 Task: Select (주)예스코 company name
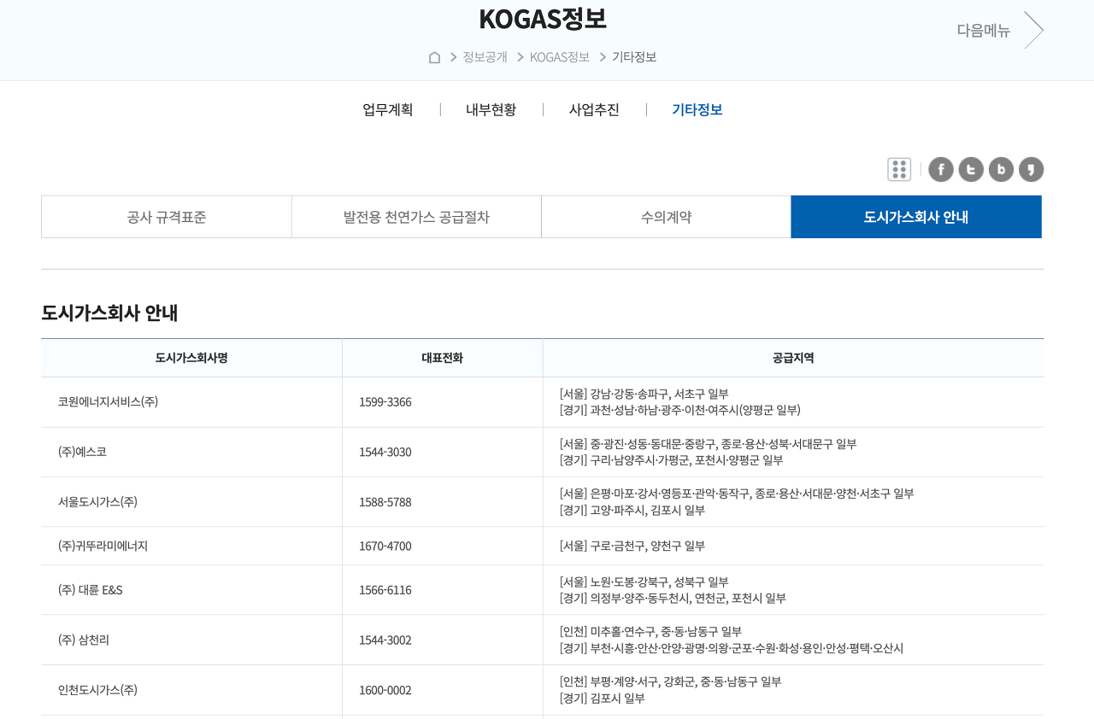(x=82, y=452)
